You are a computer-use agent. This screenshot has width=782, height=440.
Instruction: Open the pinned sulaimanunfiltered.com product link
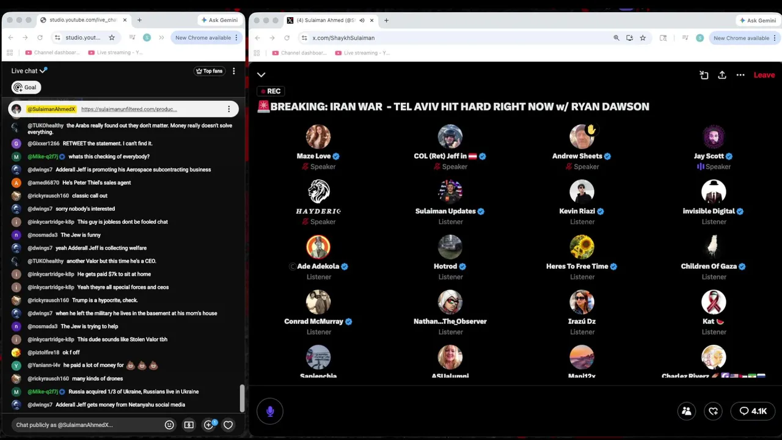coord(129,109)
